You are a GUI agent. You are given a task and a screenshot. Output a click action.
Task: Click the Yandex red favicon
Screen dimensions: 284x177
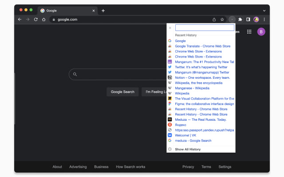170,125
